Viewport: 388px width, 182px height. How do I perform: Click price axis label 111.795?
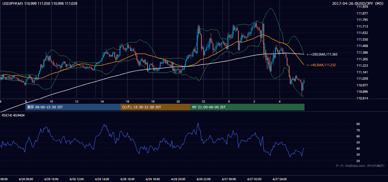pos(362,20)
